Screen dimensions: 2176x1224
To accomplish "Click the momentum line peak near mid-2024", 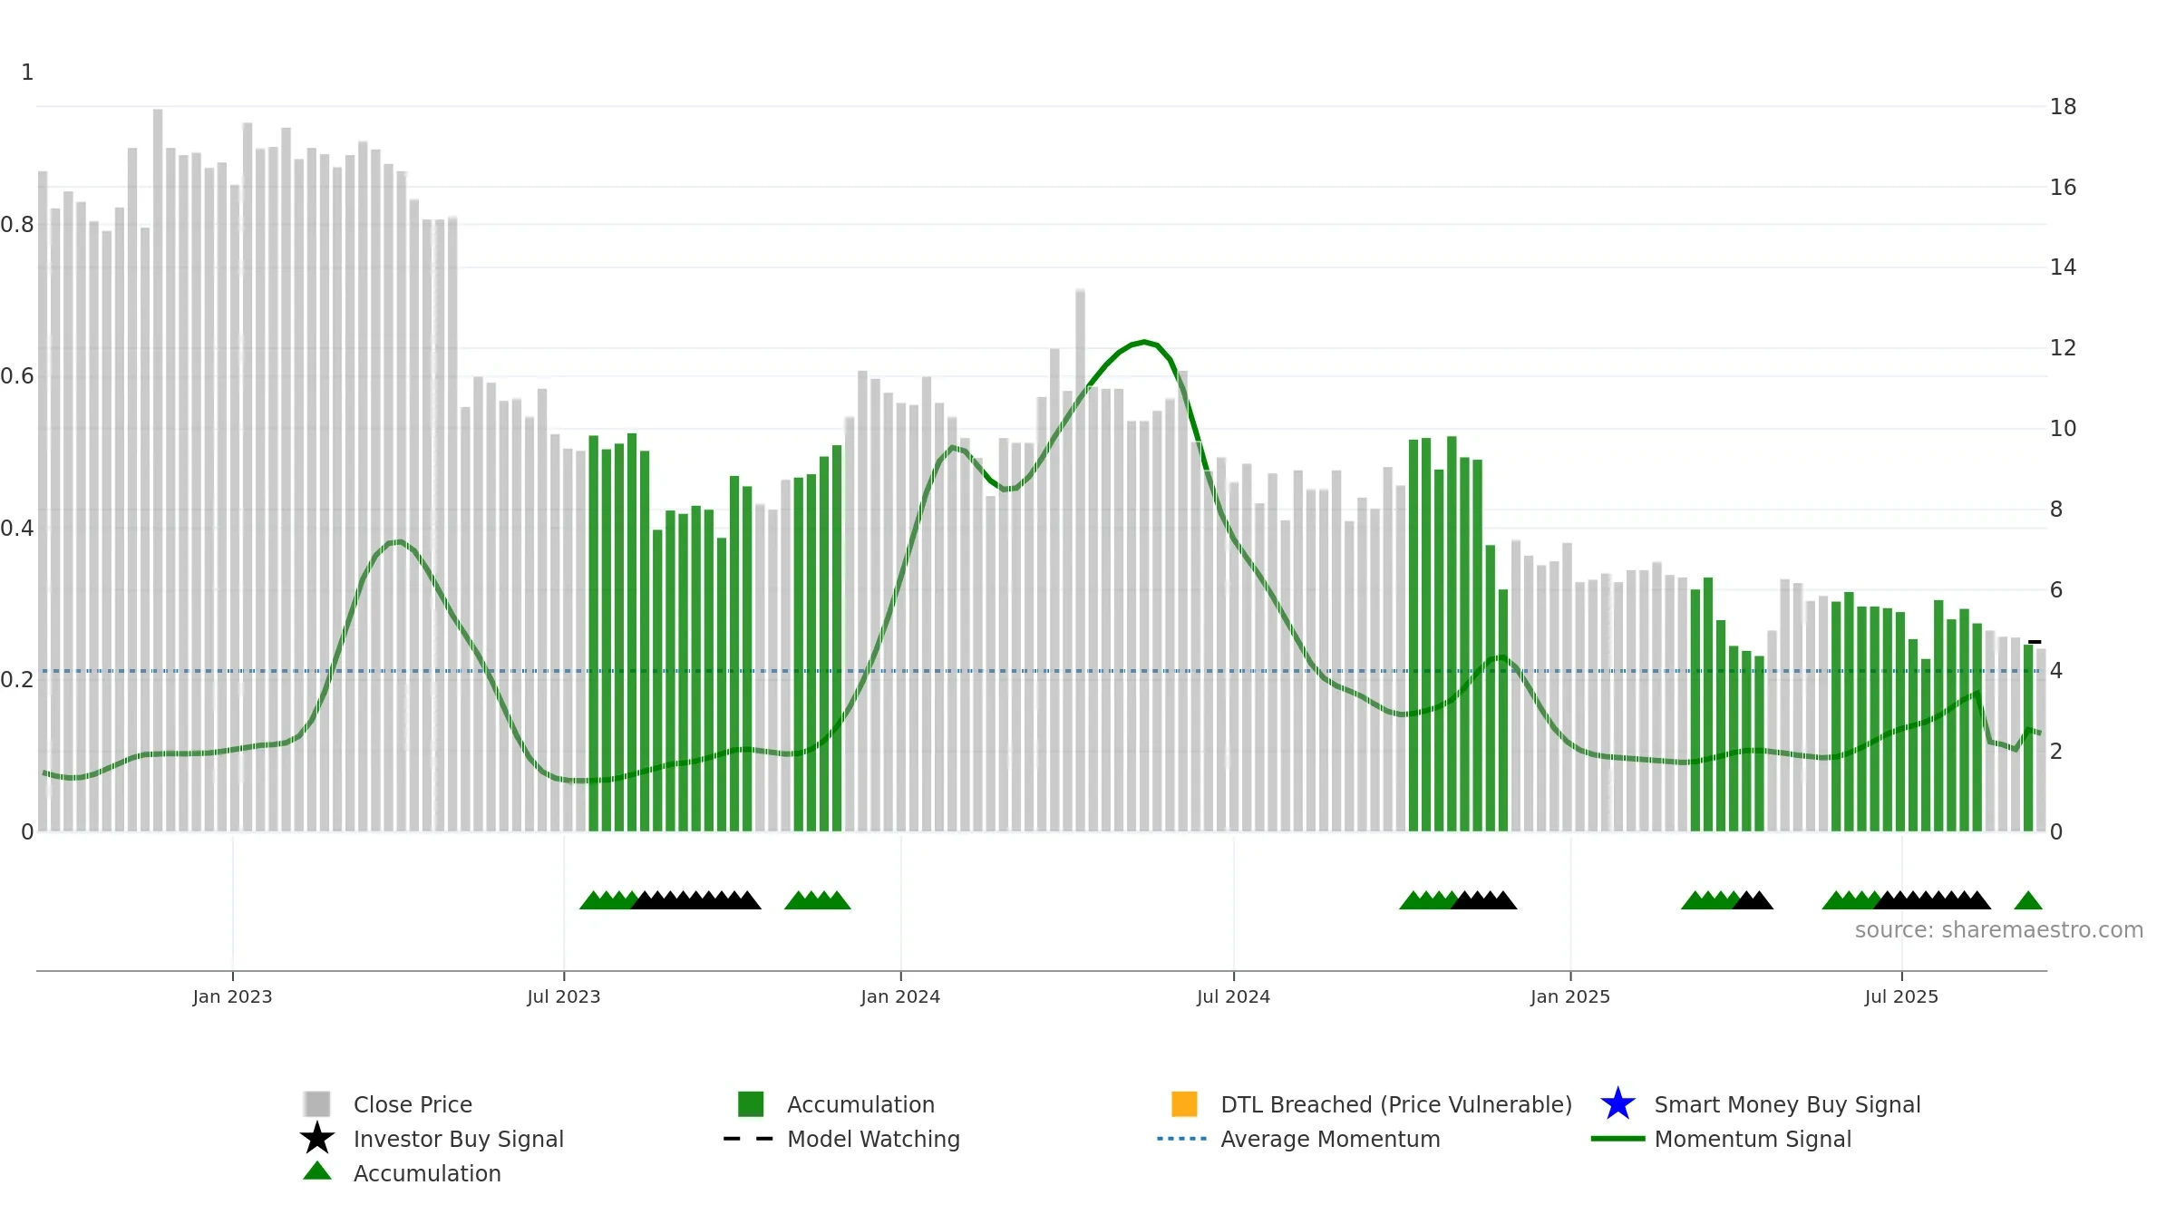I will [1144, 342].
